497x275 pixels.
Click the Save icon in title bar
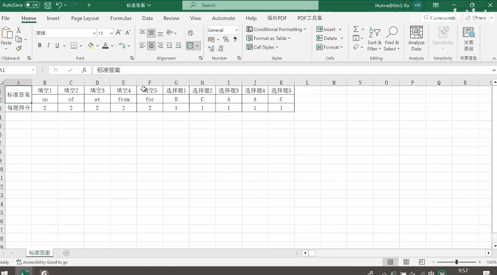tap(47, 5)
